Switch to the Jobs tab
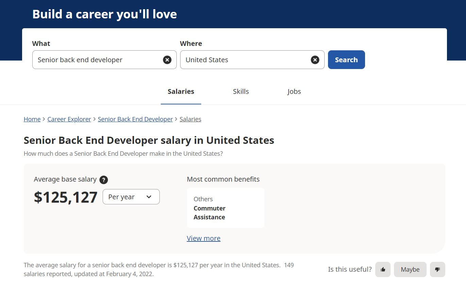 [x=294, y=91]
